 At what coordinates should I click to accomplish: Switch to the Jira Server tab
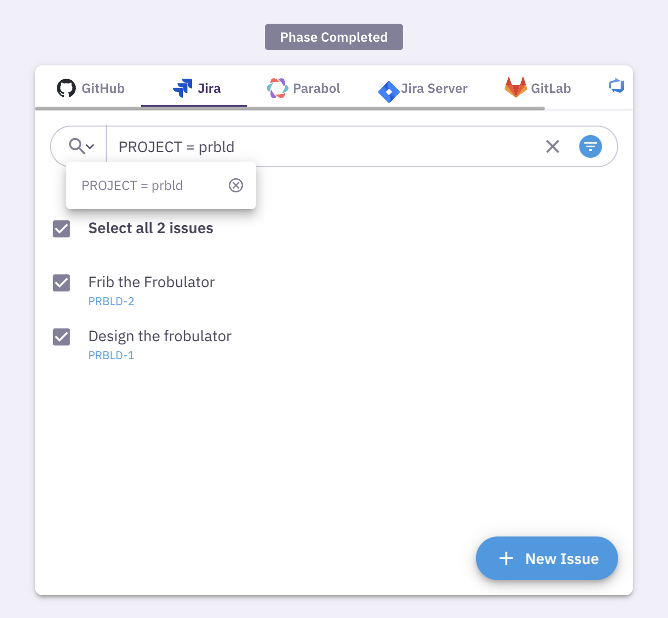coord(423,88)
